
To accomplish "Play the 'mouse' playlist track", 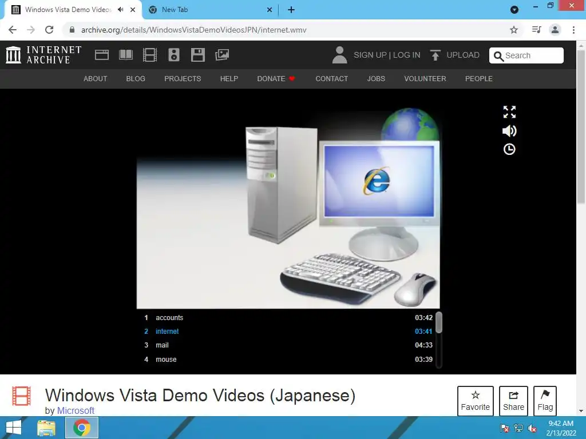I will (x=288, y=360).
